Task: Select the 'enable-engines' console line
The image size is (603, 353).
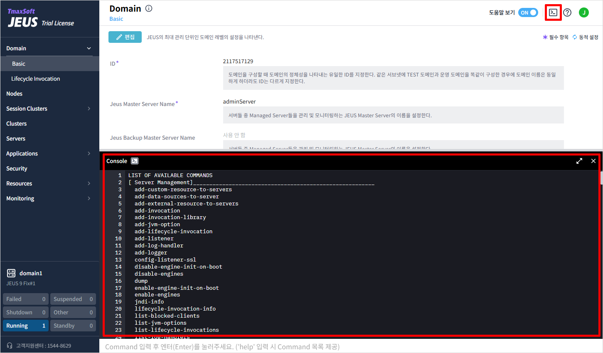Action: coord(157,295)
